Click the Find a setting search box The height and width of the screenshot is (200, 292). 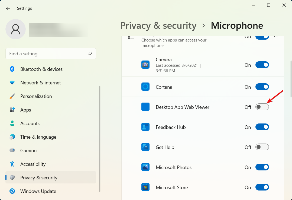coord(51,54)
